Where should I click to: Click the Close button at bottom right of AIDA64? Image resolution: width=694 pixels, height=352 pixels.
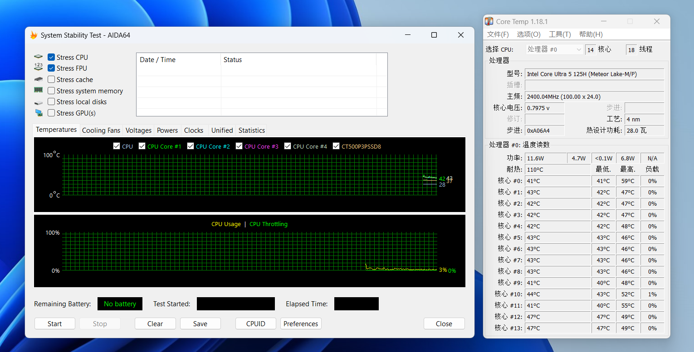444,323
